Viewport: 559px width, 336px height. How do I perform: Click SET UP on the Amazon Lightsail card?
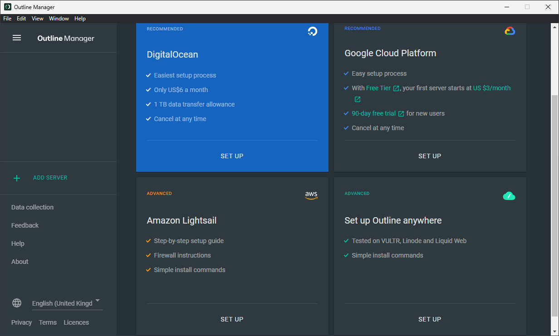tap(232, 319)
